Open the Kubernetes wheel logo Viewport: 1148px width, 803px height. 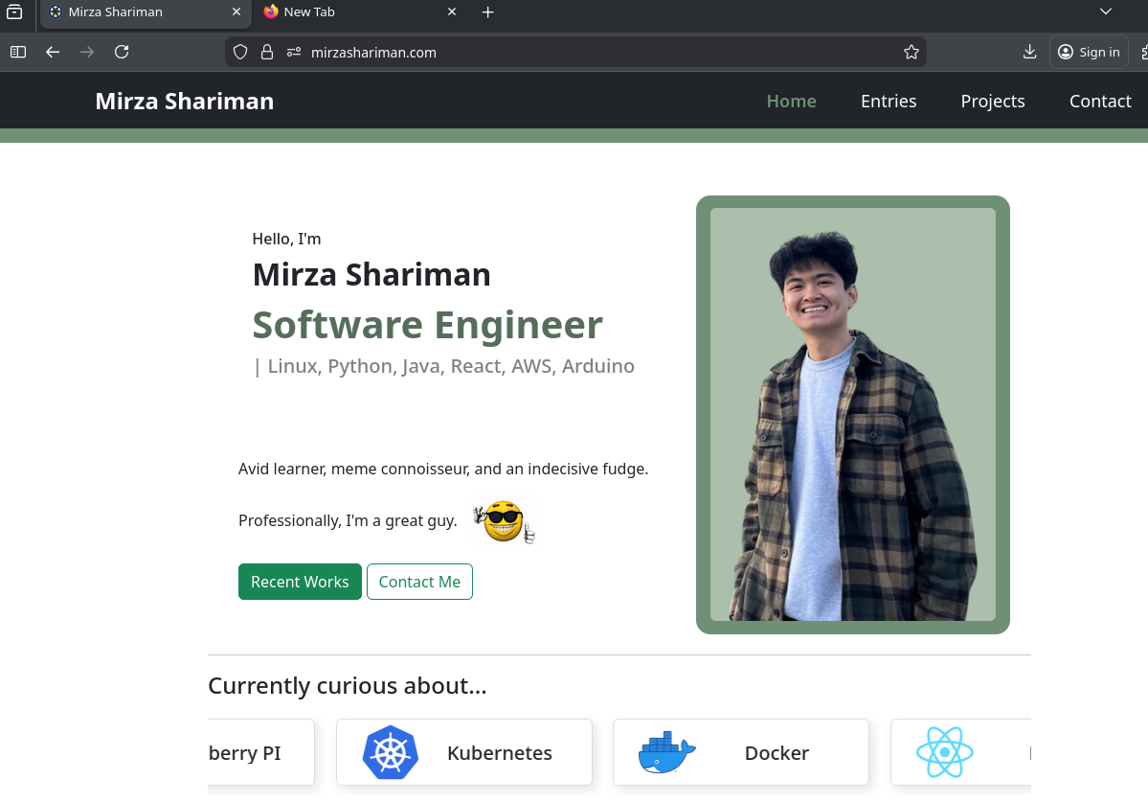(390, 752)
